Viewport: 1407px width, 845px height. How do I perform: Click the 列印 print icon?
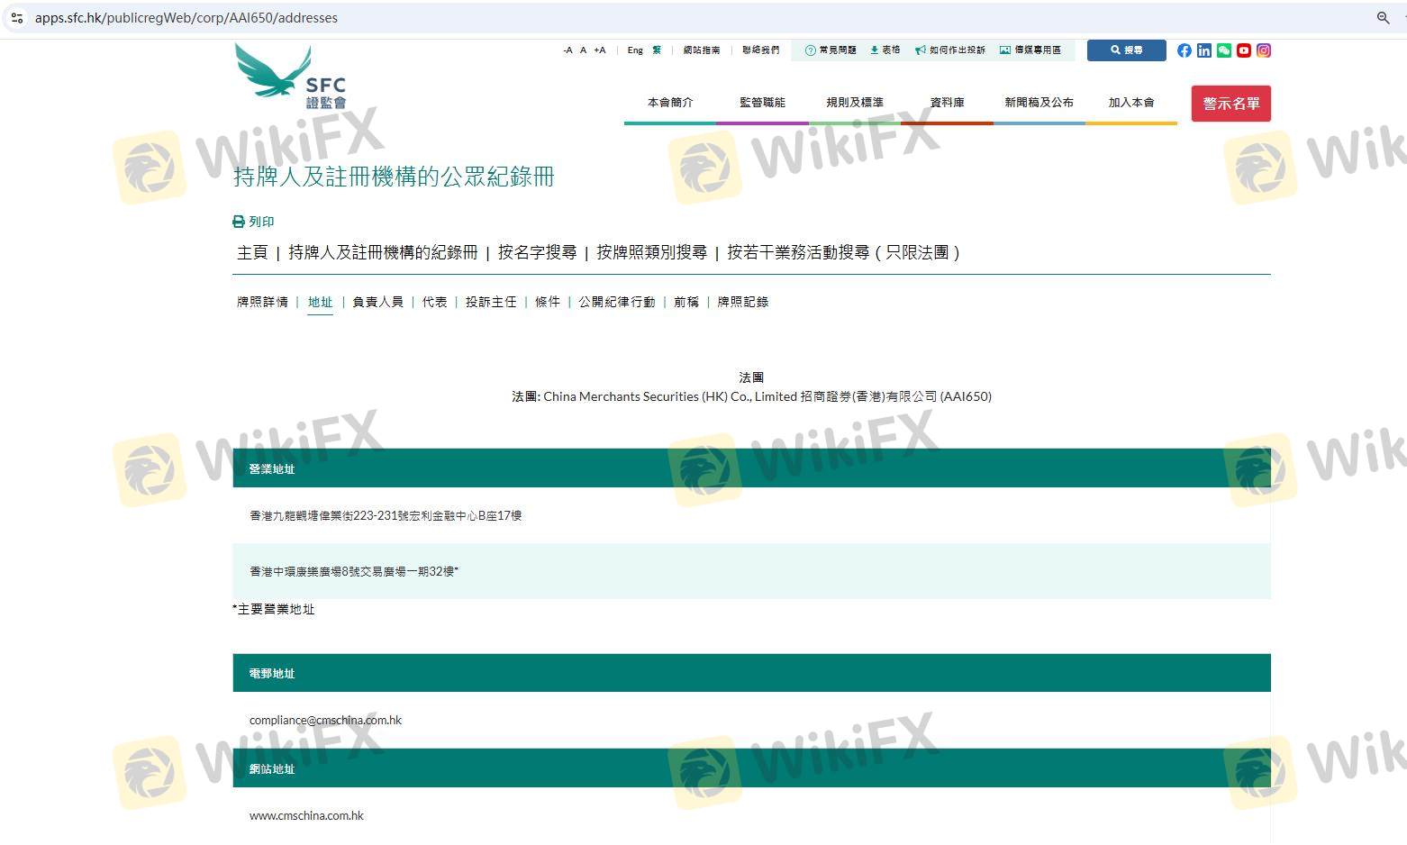click(x=239, y=222)
